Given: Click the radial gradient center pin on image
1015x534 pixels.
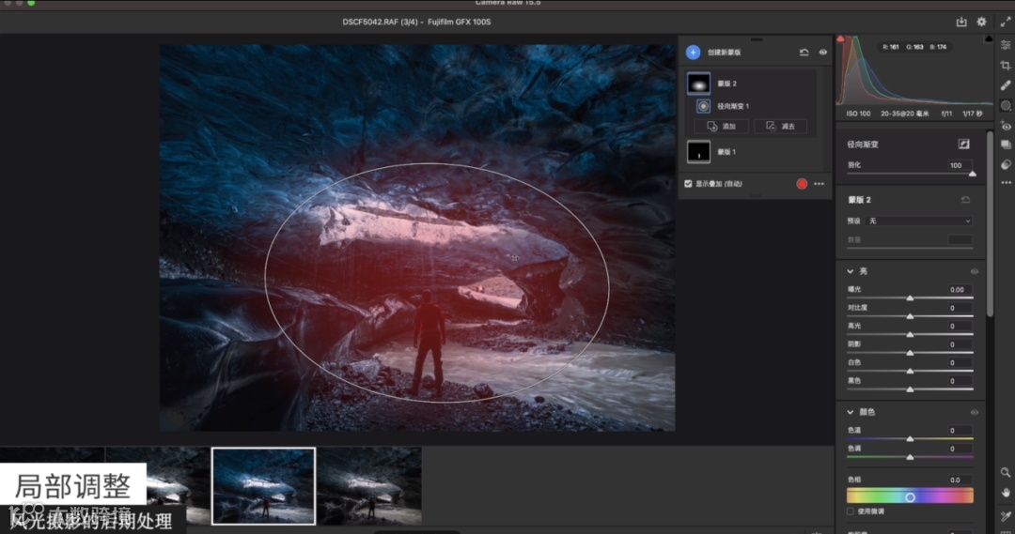Looking at the screenshot, I should (515, 258).
